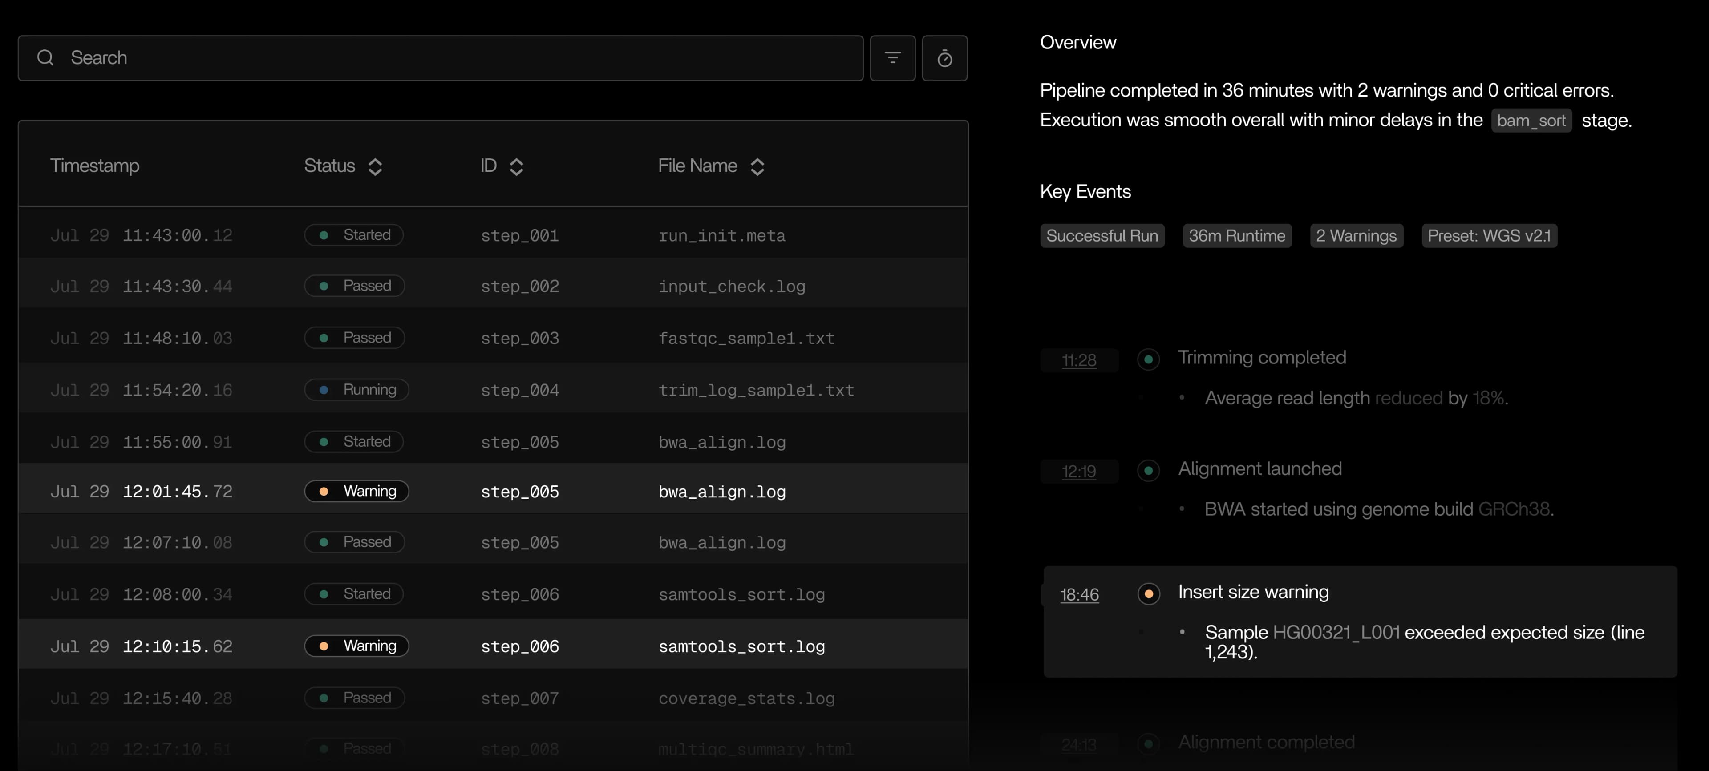Sort the table by Status column
The image size is (1709, 771).
375,166
